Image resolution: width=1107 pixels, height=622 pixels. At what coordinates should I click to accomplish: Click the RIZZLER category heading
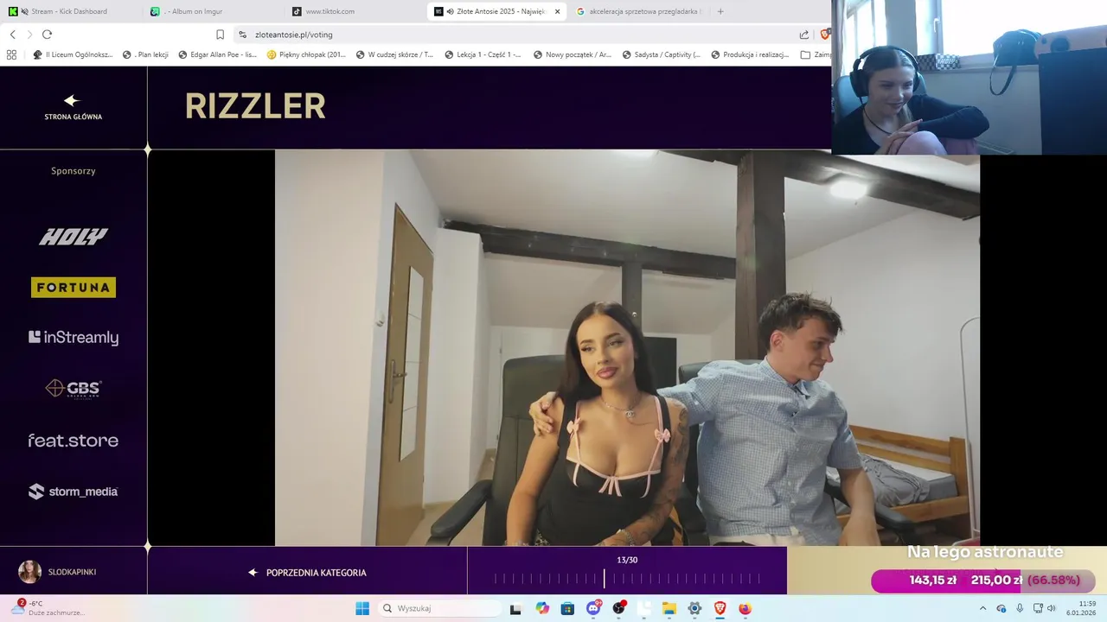pyautogui.click(x=255, y=106)
